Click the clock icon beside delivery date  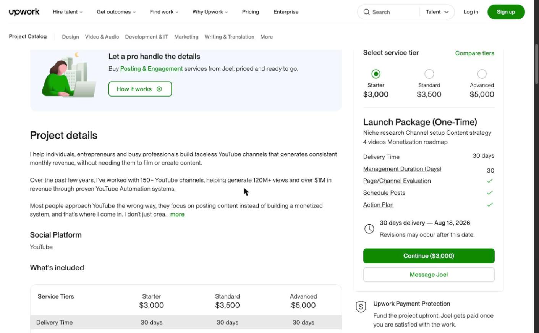click(369, 229)
